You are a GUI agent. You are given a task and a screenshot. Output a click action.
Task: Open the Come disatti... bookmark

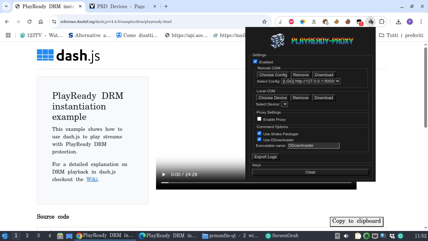137,35
